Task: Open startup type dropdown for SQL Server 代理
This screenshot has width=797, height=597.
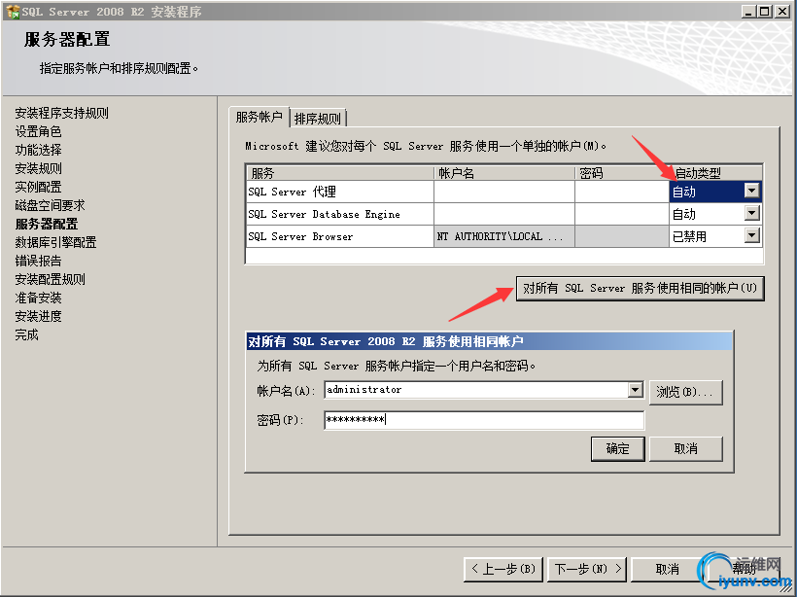Action: point(751,191)
